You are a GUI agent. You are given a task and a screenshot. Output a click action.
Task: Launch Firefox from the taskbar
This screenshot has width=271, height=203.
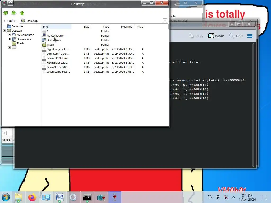pyautogui.click(x=32, y=197)
